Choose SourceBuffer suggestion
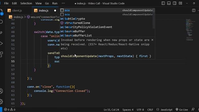This screenshot has height=112, width=199. click(106, 31)
